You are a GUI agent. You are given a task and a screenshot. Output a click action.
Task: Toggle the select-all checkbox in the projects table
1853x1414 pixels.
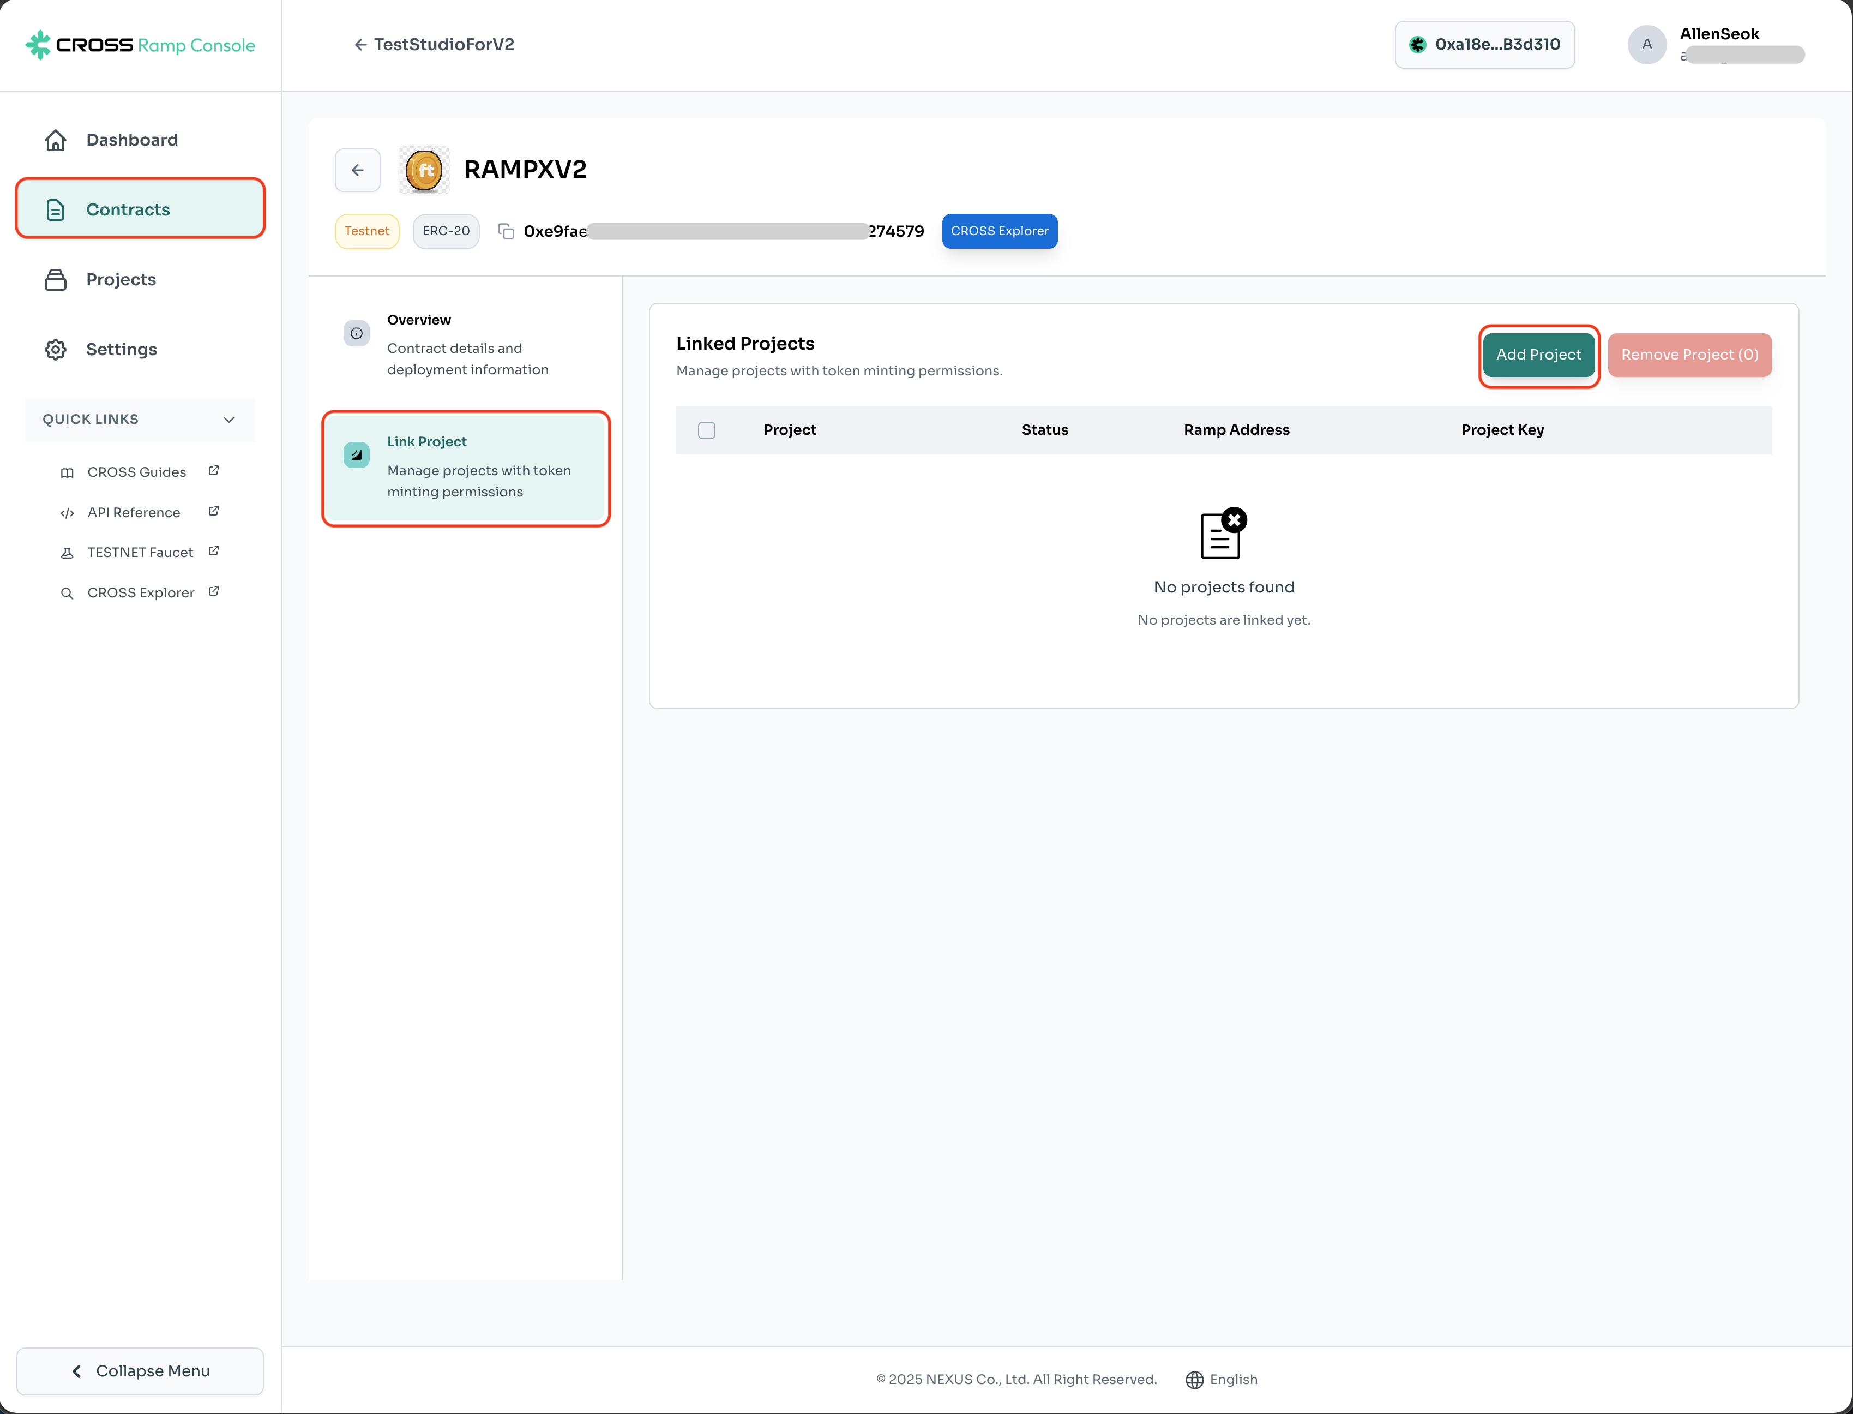click(x=707, y=430)
